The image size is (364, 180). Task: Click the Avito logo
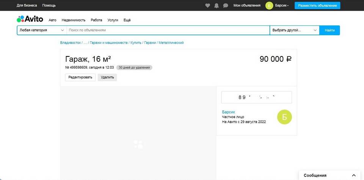pyautogui.click(x=30, y=19)
